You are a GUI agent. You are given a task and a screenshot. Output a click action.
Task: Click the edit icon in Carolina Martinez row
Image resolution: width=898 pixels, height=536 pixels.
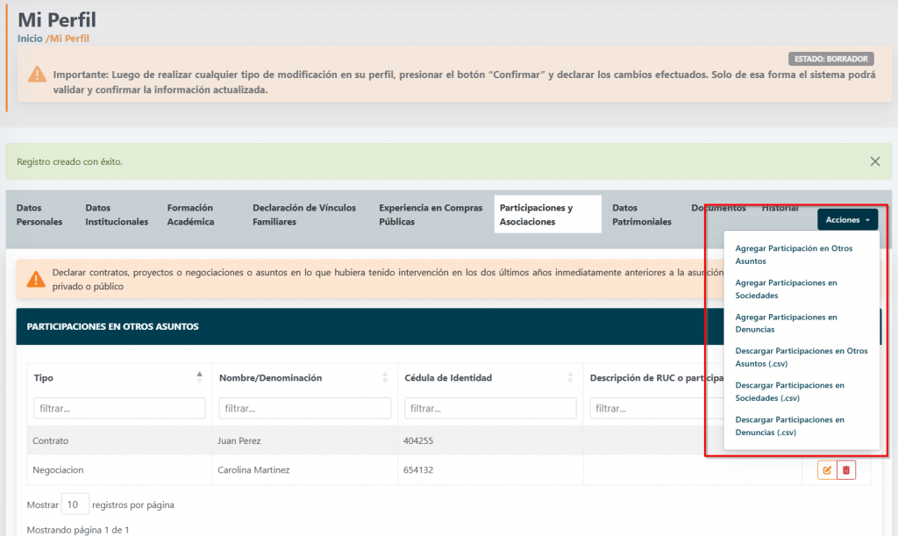[x=827, y=470]
